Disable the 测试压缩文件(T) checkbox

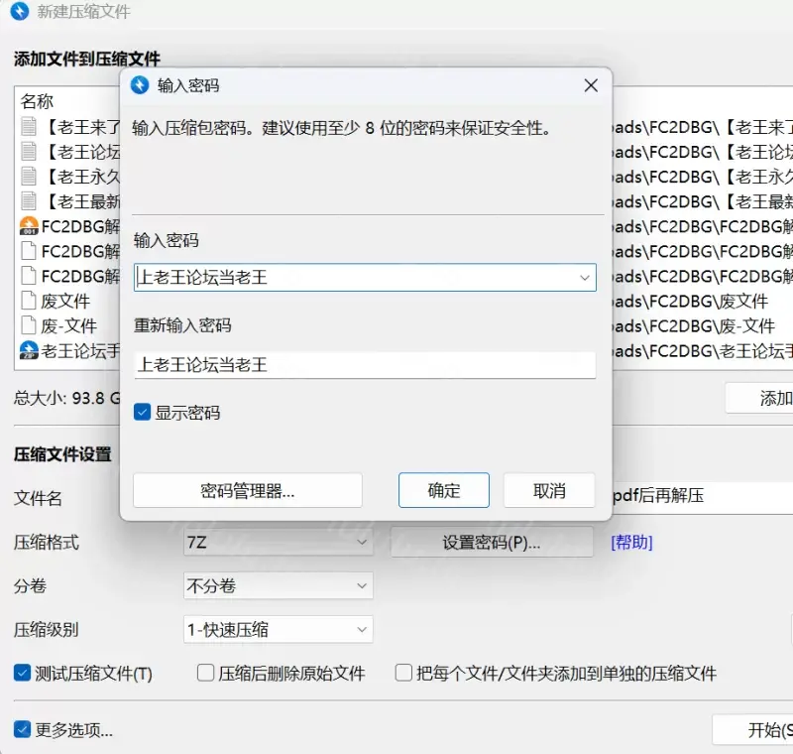[x=22, y=674]
